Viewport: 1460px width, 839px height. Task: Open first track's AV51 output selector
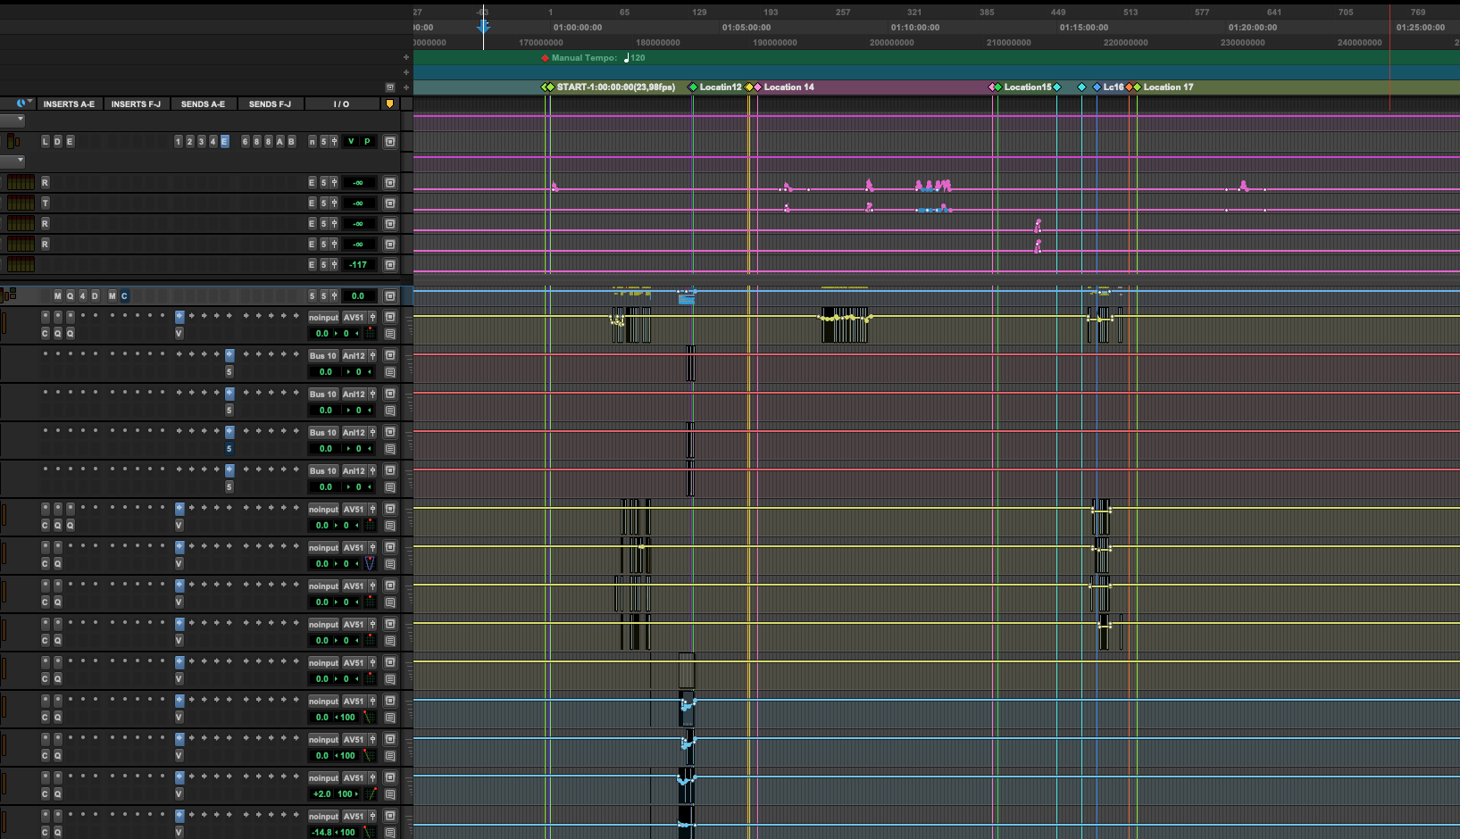point(354,318)
